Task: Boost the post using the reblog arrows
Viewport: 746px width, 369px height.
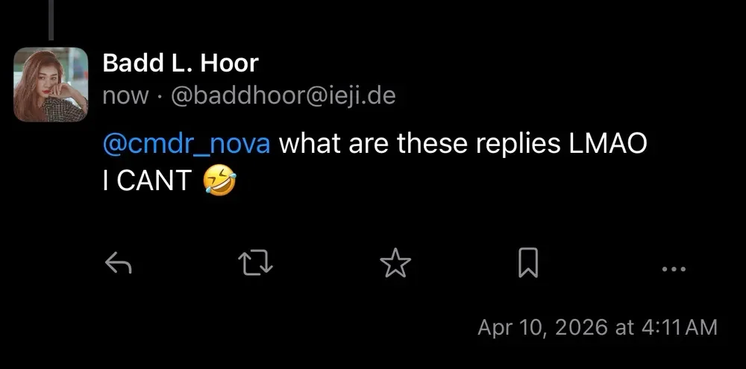Action: pos(254,262)
